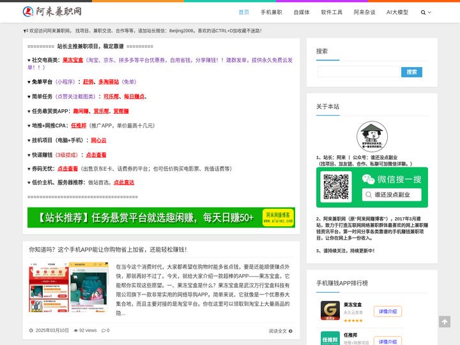The image size is (460, 345).
Task: Click the 果冻宝盒 name in the ranking list
Action: click(353, 305)
